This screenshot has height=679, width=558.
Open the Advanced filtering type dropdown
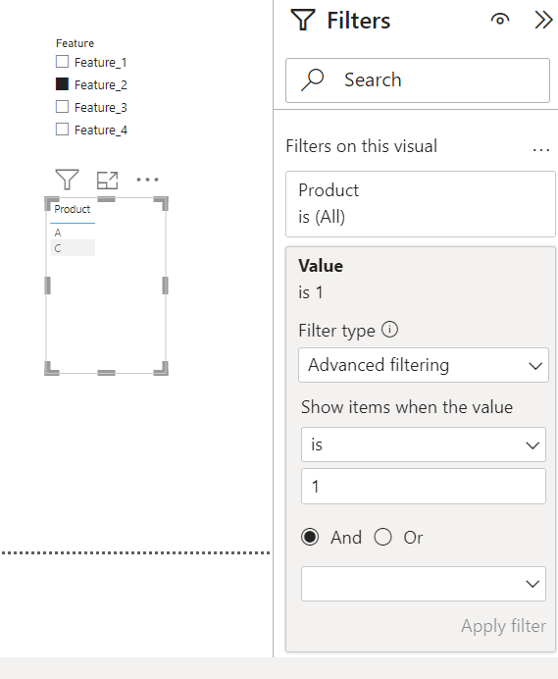(424, 365)
